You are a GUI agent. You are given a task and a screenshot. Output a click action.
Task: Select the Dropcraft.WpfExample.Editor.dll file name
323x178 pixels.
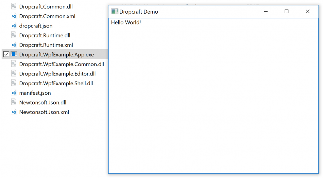57,74
